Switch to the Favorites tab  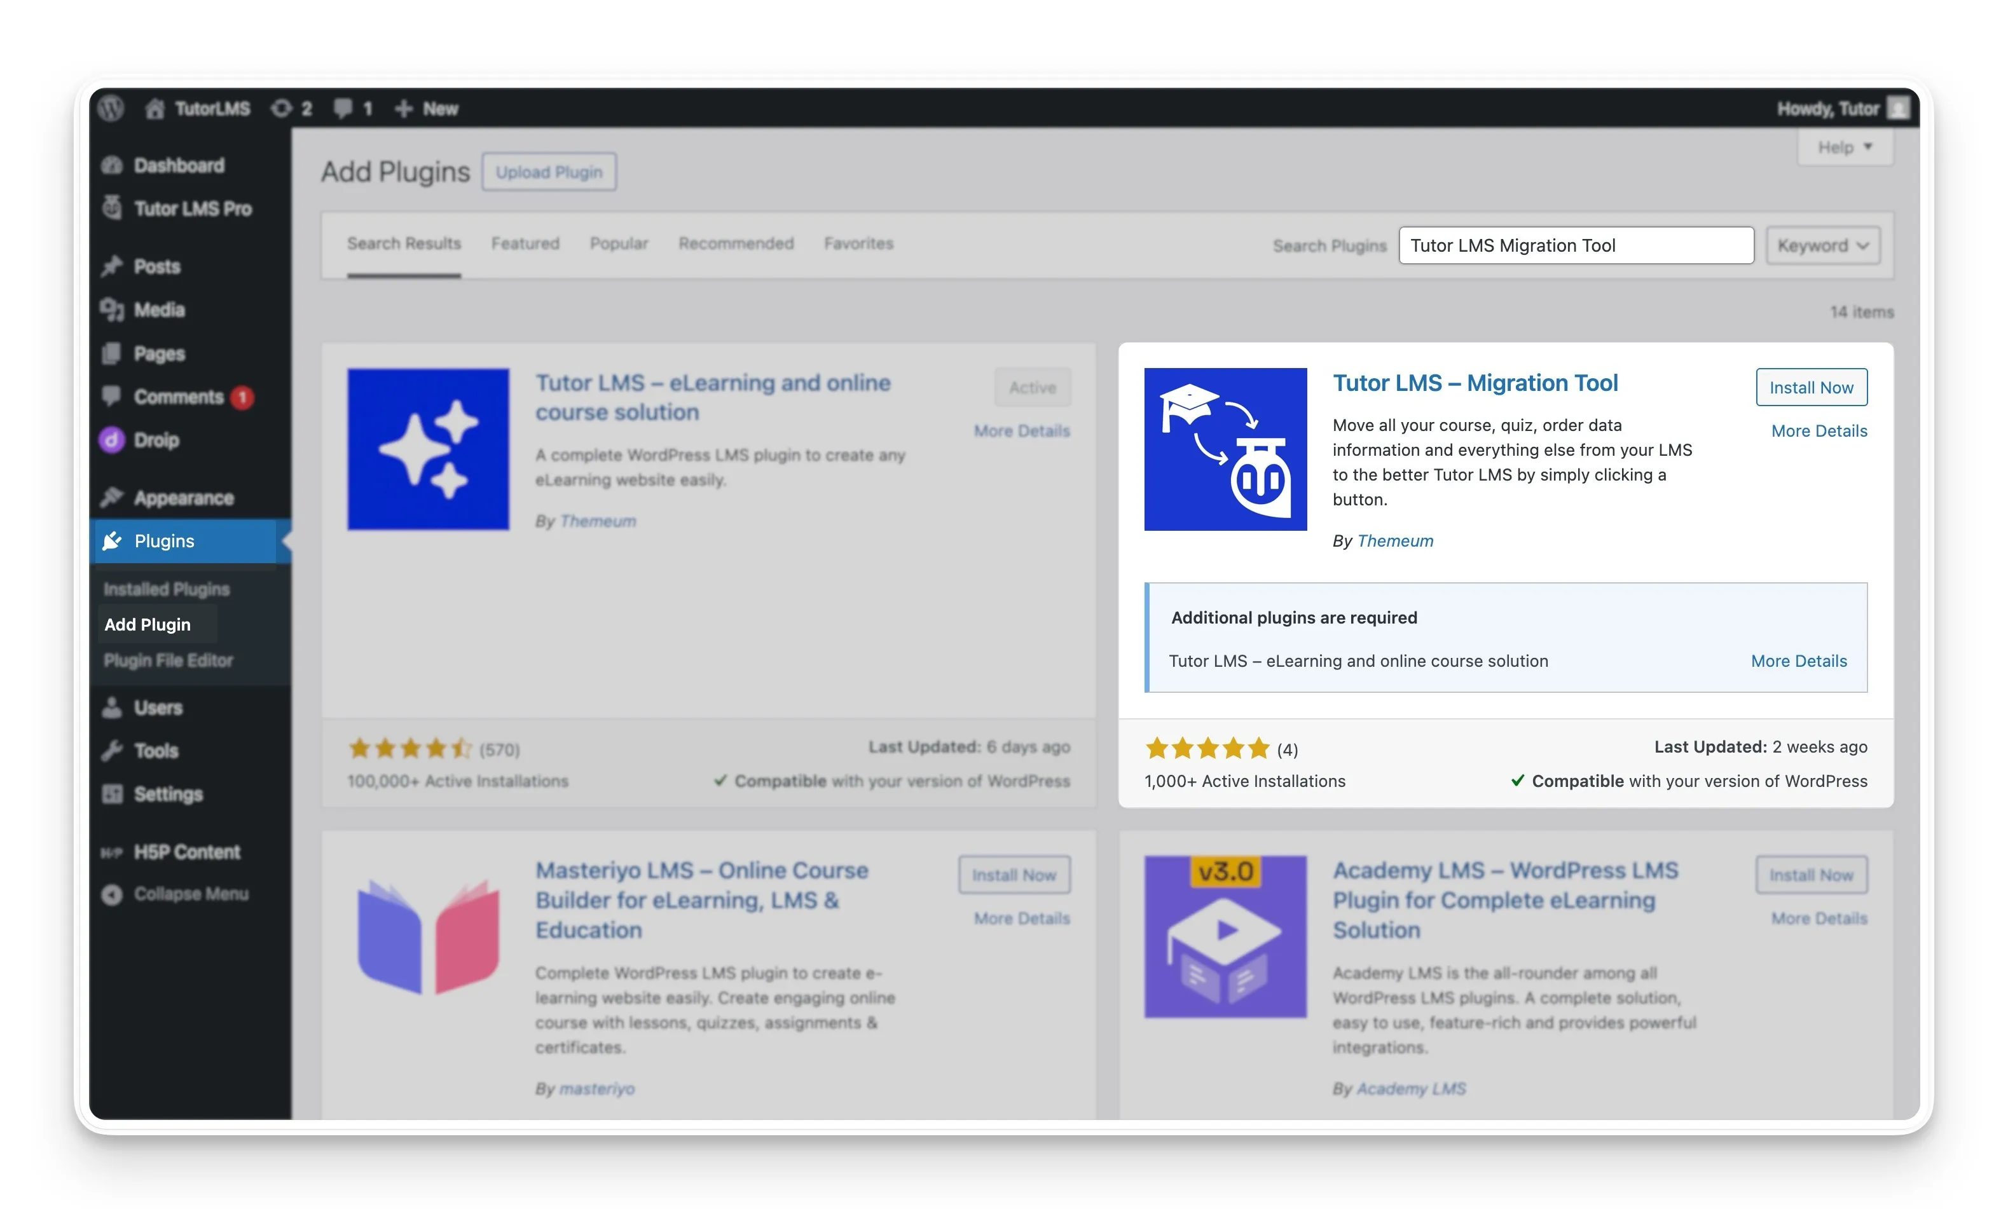(x=859, y=243)
